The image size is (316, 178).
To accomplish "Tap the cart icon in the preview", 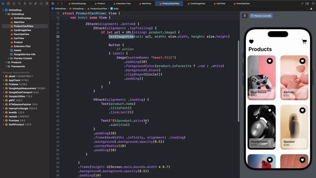I will 304,42.
